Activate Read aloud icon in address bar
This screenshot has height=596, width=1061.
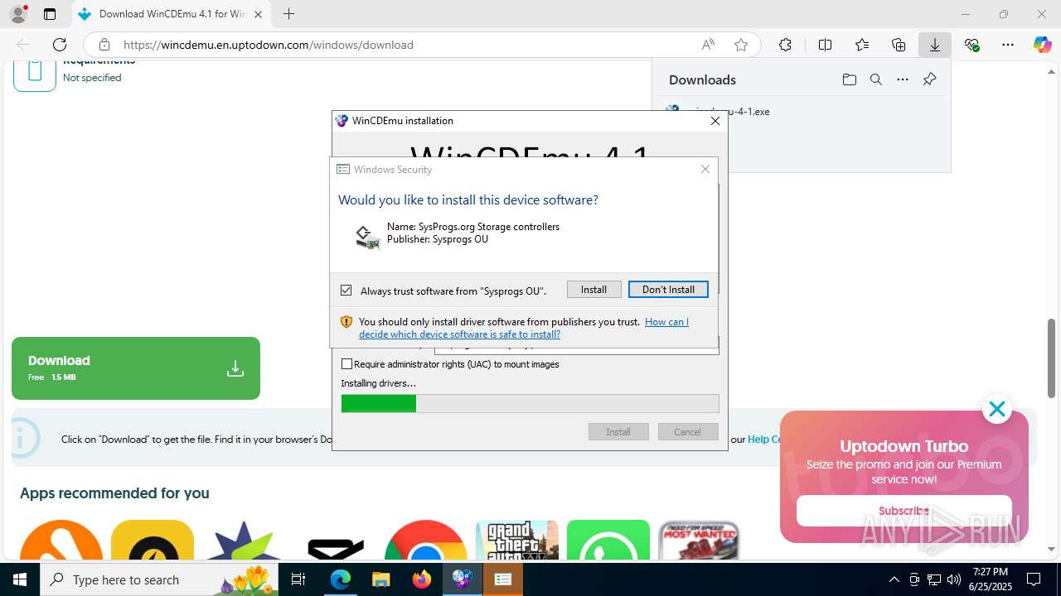coord(708,45)
